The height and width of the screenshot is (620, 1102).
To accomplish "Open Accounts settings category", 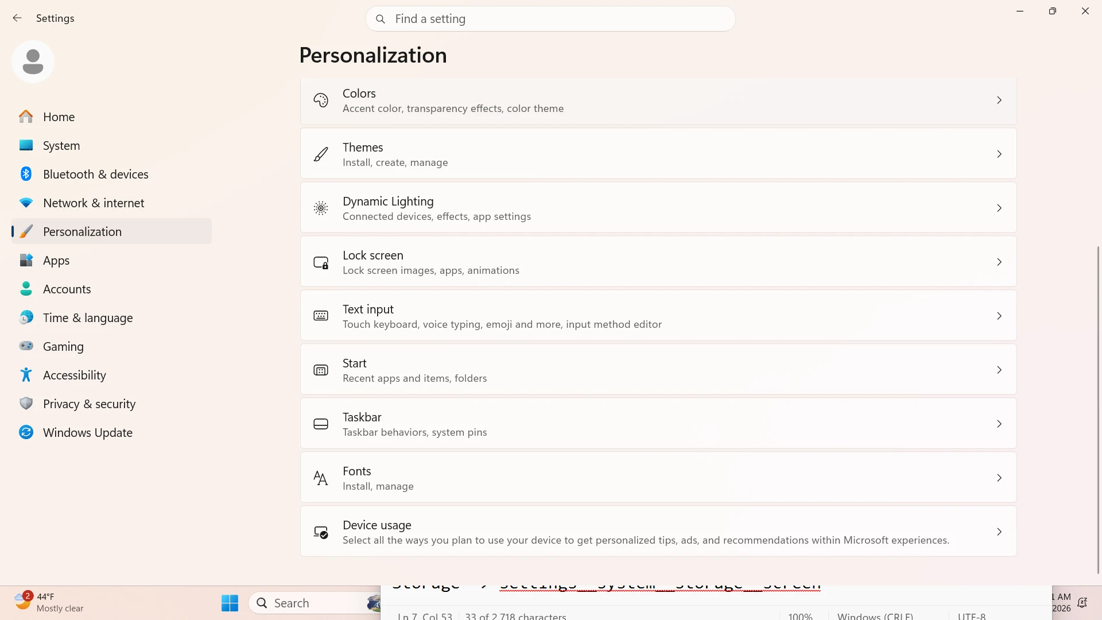I will click(x=111, y=289).
